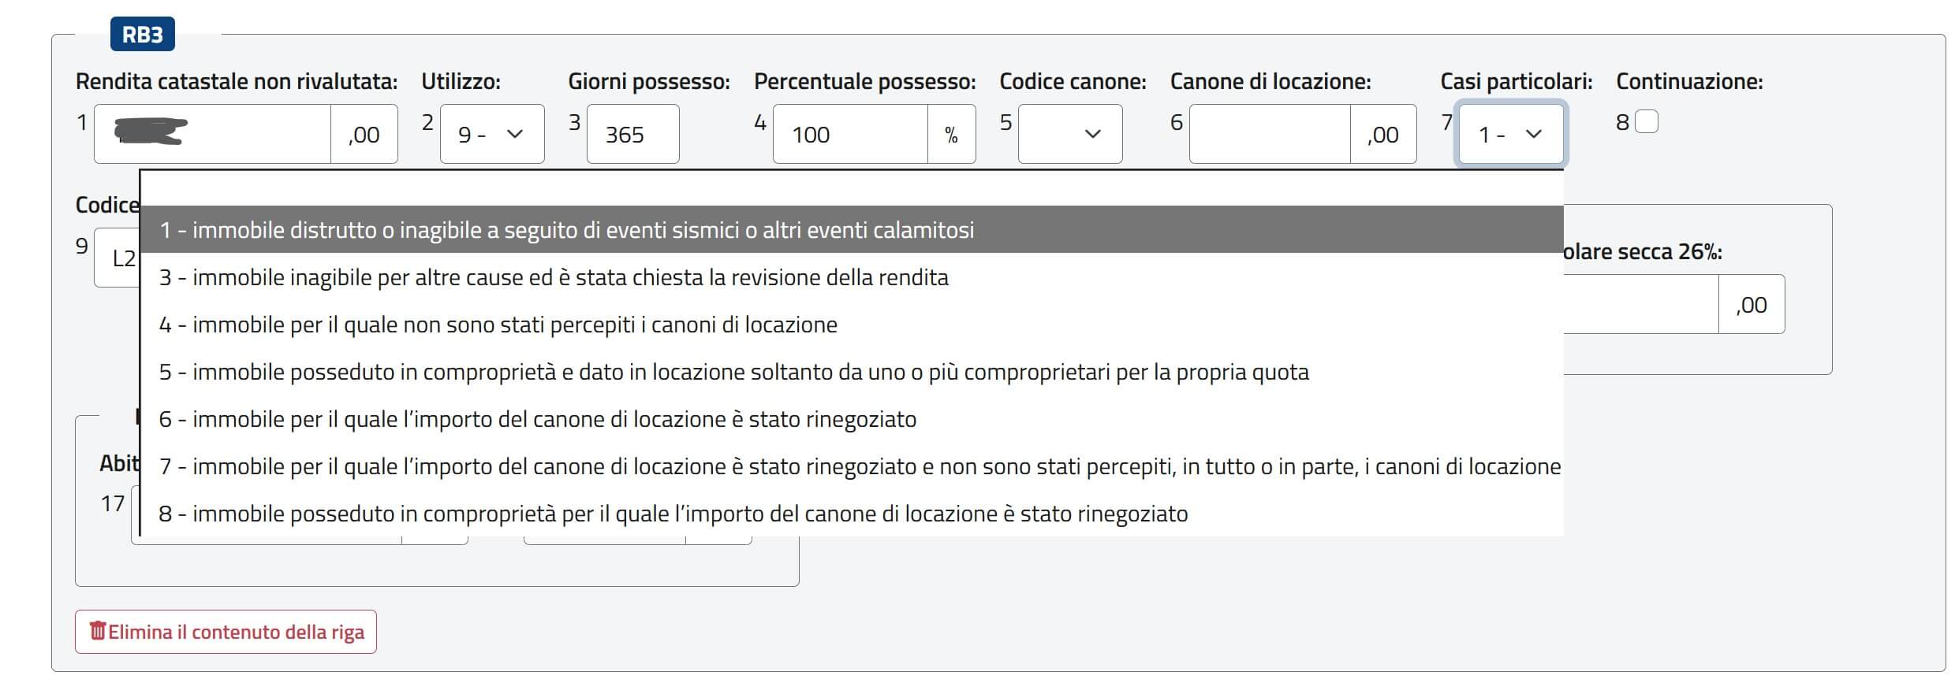Screen dimensions: 1955x679
Task: Open the Utilizzo dropdown
Action: point(491,135)
